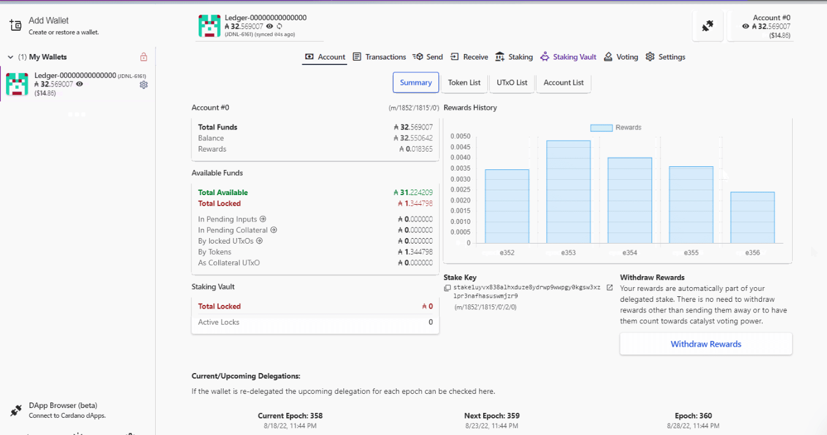The height and width of the screenshot is (435, 827).
Task: Open the Send tab
Action: [427, 57]
